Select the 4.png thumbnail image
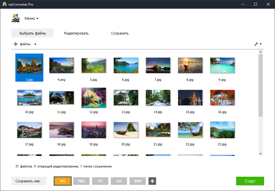This screenshot has height=191, width=275. click(x=61, y=65)
